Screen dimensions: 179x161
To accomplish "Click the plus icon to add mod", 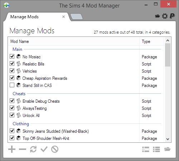I will tap(12, 149).
